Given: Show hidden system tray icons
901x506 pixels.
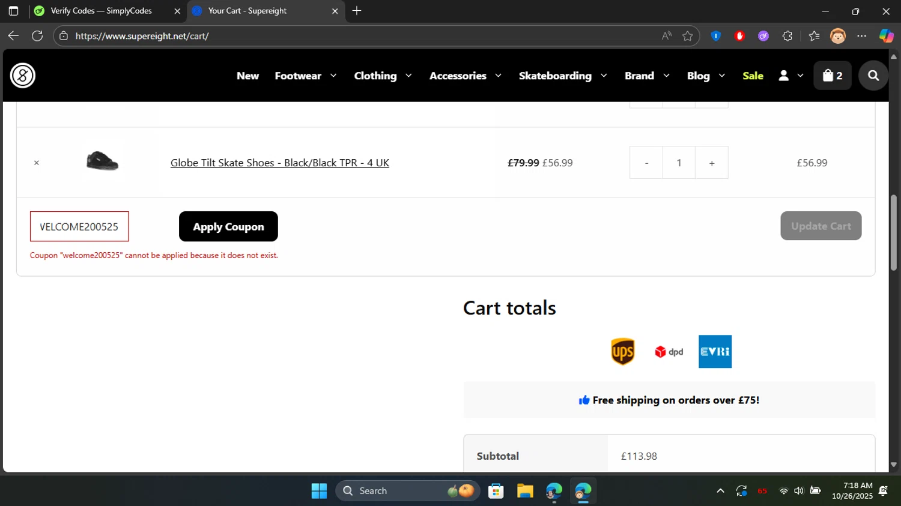Looking at the screenshot, I should click(720, 491).
